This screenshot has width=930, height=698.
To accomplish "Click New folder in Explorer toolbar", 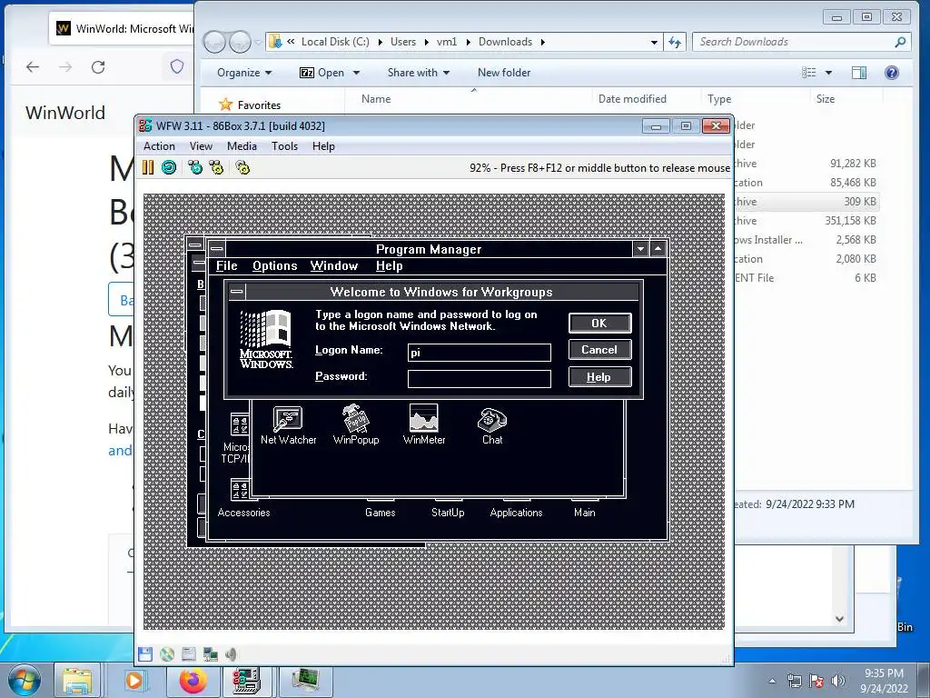I will pyautogui.click(x=504, y=73).
